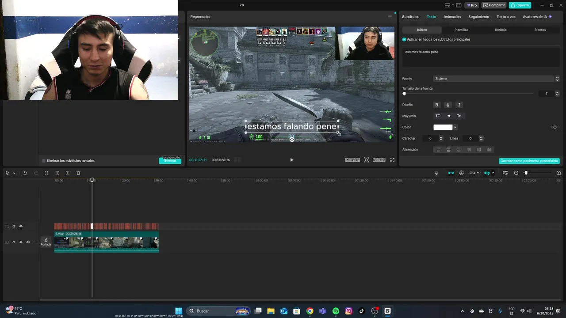Switch to the Animación tab
The height and width of the screenshot is (318, 566).
coord(452,17)
